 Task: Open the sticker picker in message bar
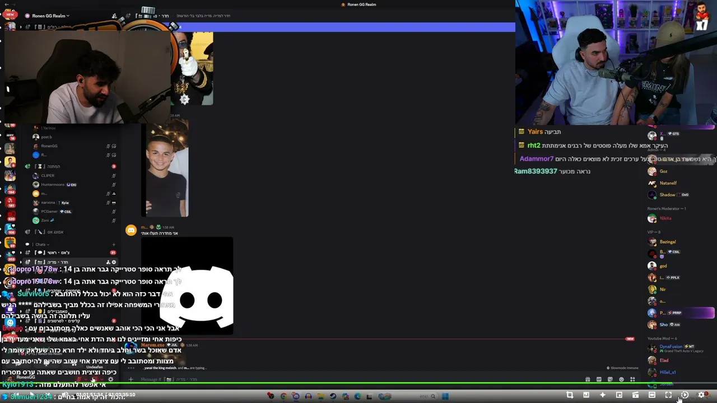coord(610,379)
